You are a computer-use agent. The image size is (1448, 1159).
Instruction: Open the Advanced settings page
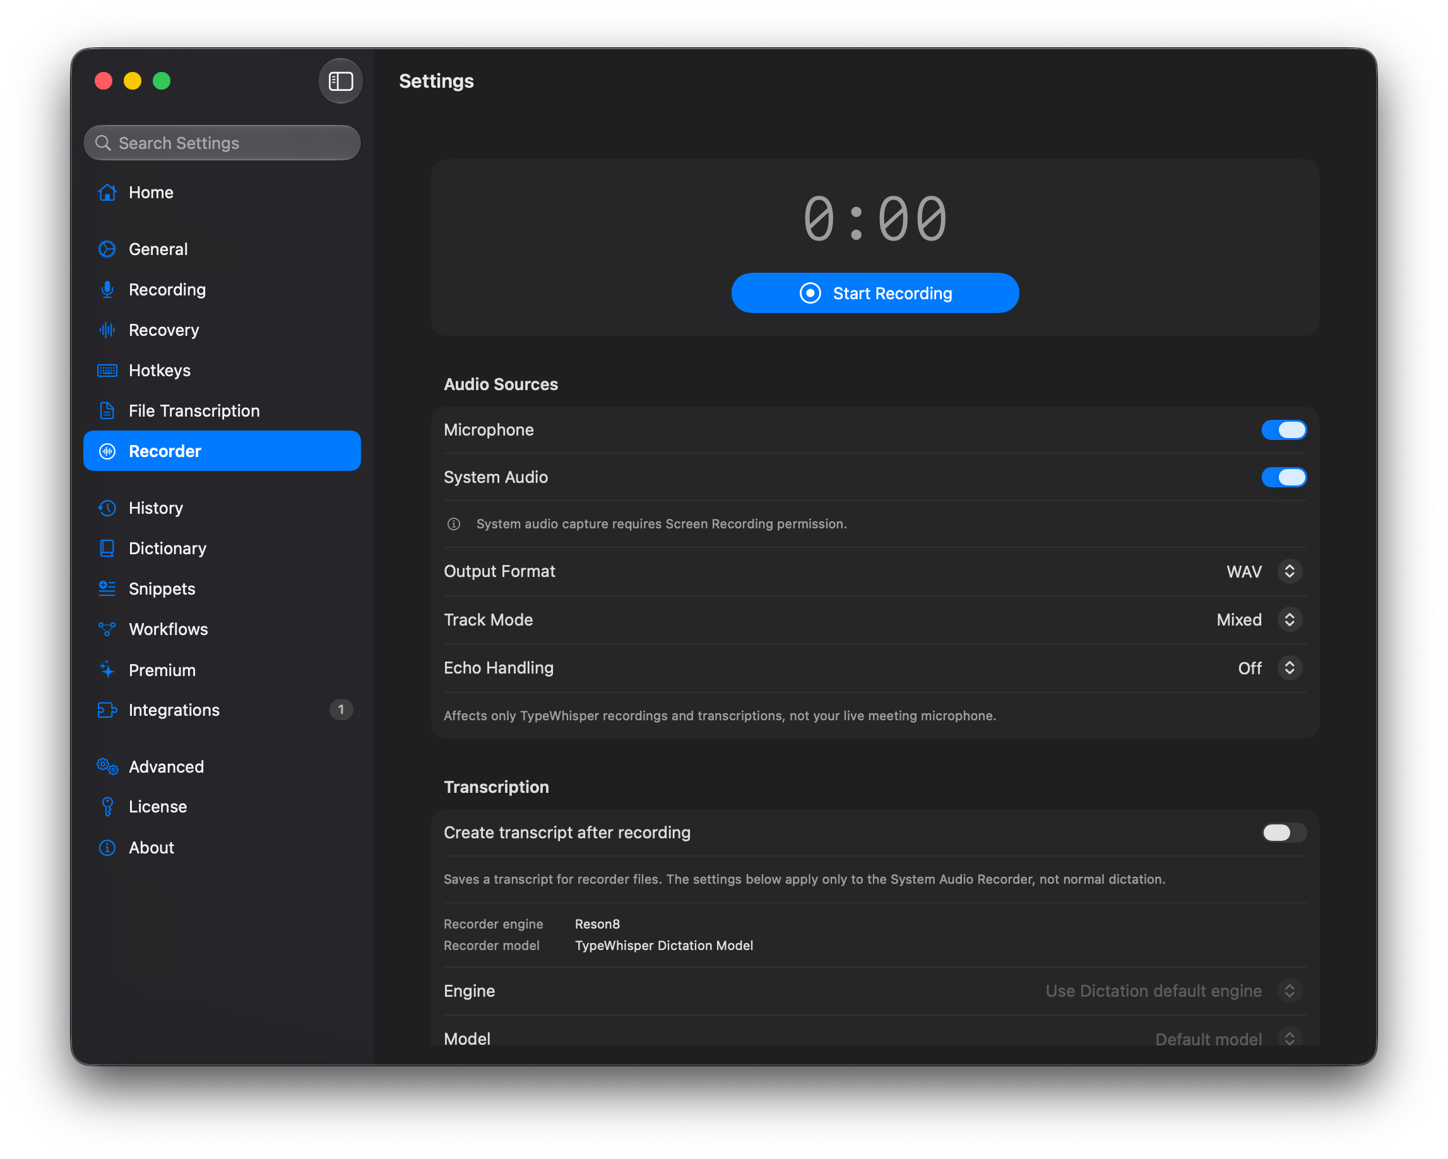[x=222, y=766]
